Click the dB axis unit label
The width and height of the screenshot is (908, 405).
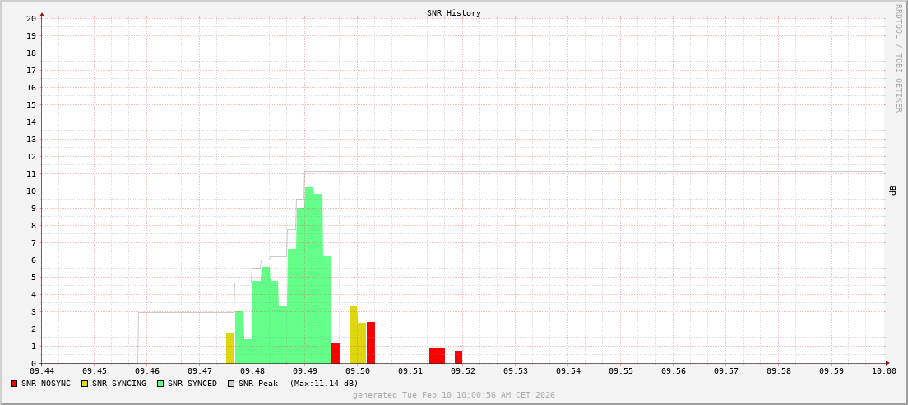[893, 191]
